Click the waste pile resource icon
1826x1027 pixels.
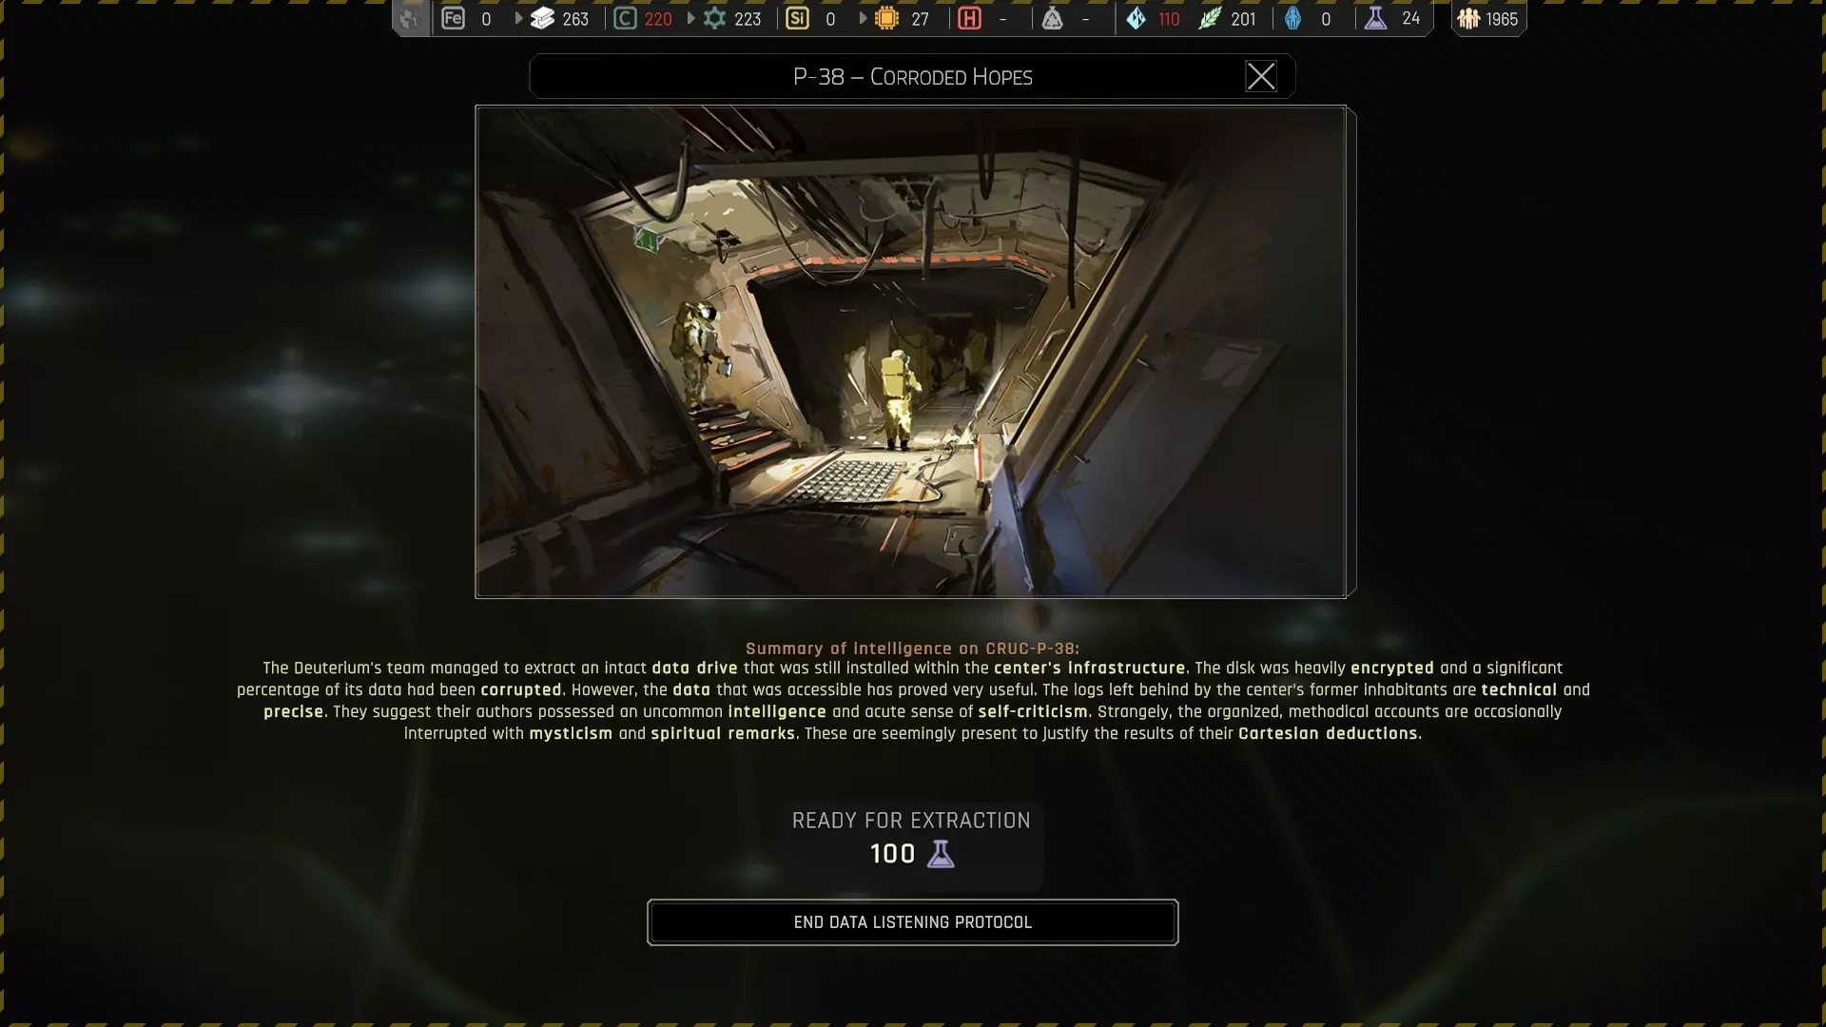[x=1052, y=18]
